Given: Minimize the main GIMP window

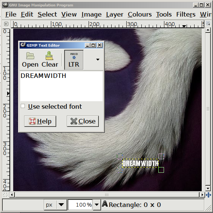Looking at the screenshot, I should pos(196,5).
